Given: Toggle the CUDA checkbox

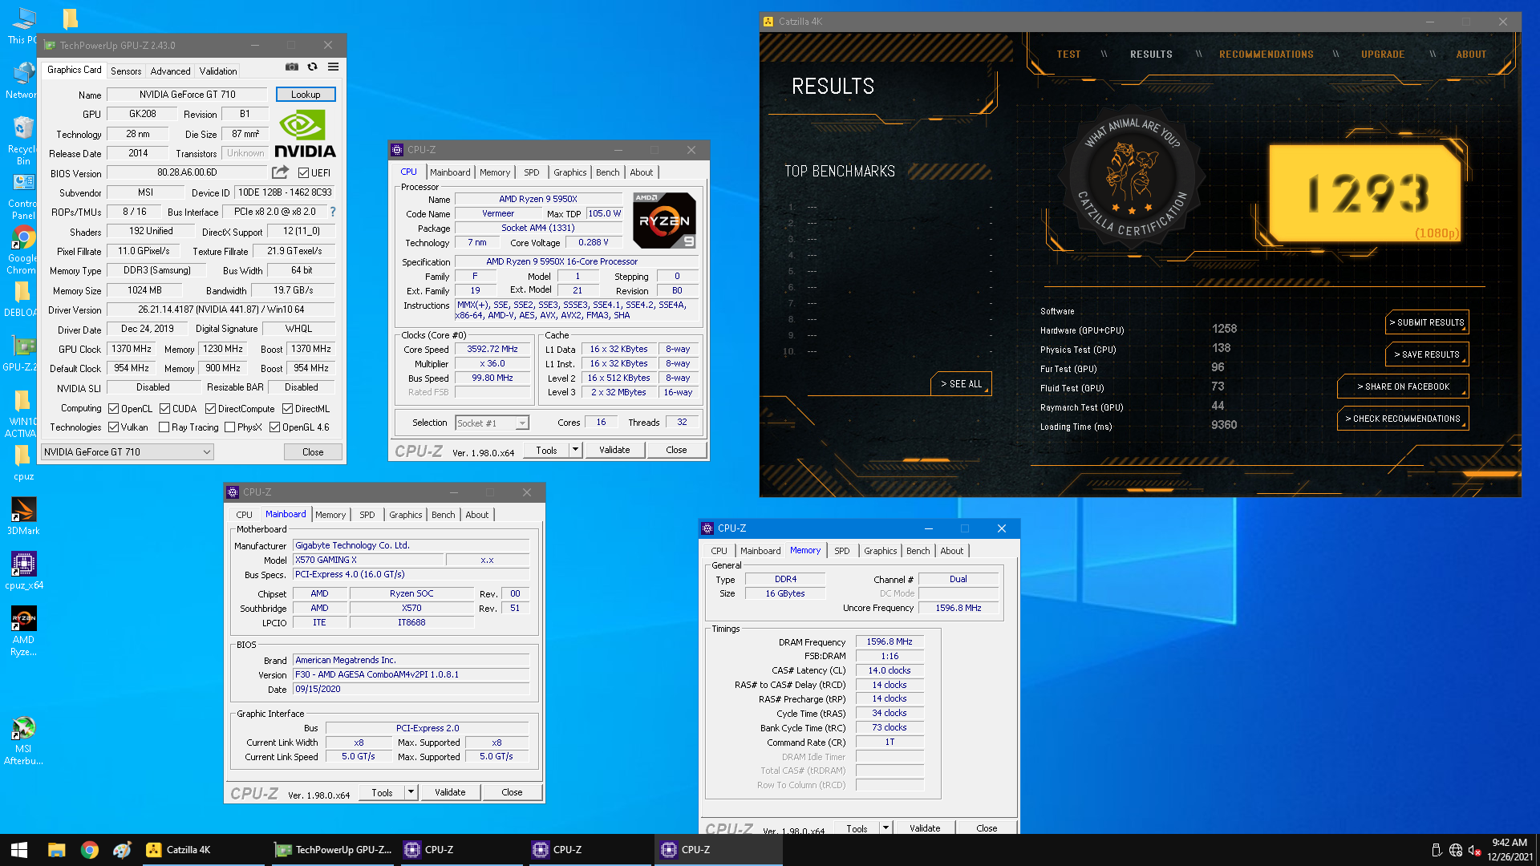Looking at the screenshot, I should [165, 409].
